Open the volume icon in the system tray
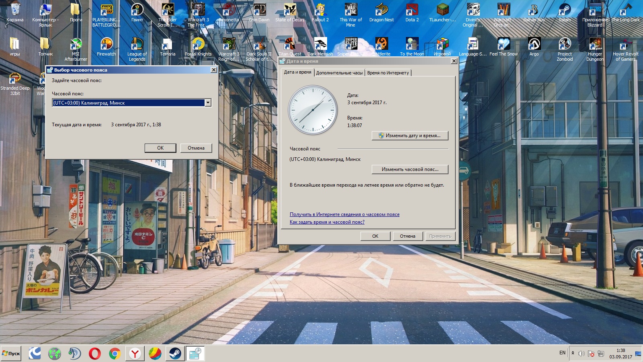The image size is (643, 362). click(x=581, y=354)
